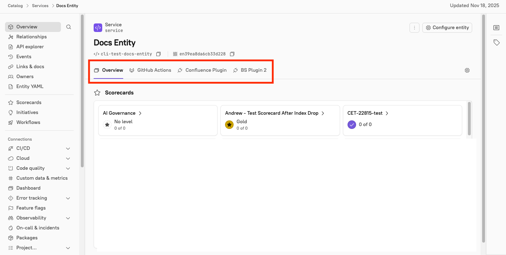Open the right sidebar details panel icon

pos(496,28)
